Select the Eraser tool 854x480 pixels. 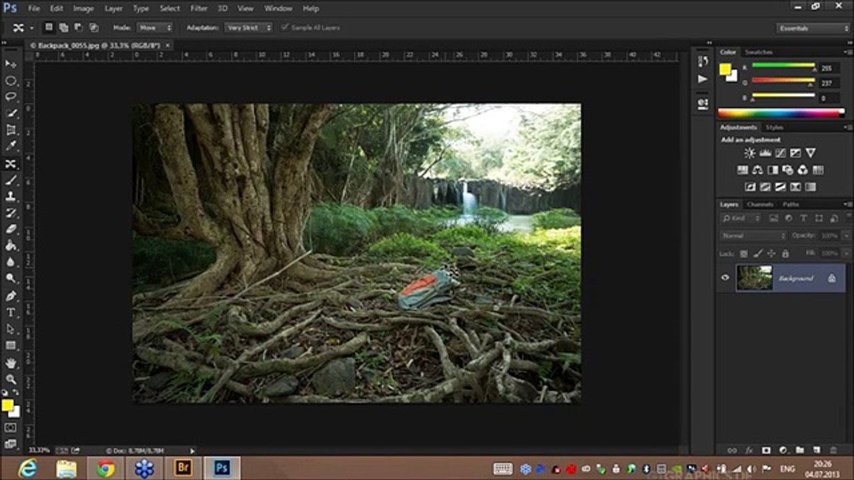pyautogui.click(x=11, y=229)
